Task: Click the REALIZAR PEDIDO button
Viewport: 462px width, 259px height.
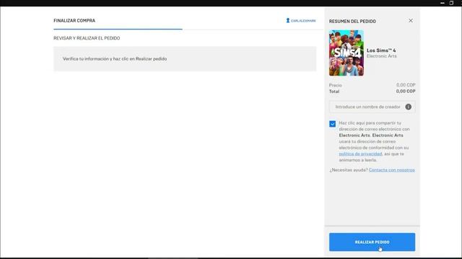Action: pos(372,242)
